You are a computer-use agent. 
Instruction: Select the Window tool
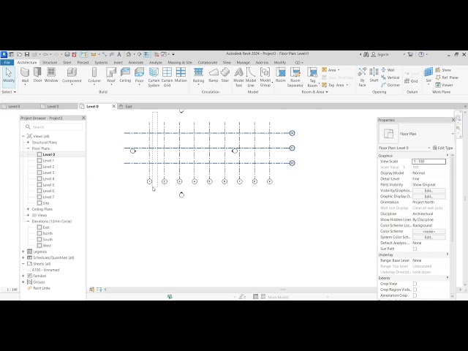tap(51, 75)
